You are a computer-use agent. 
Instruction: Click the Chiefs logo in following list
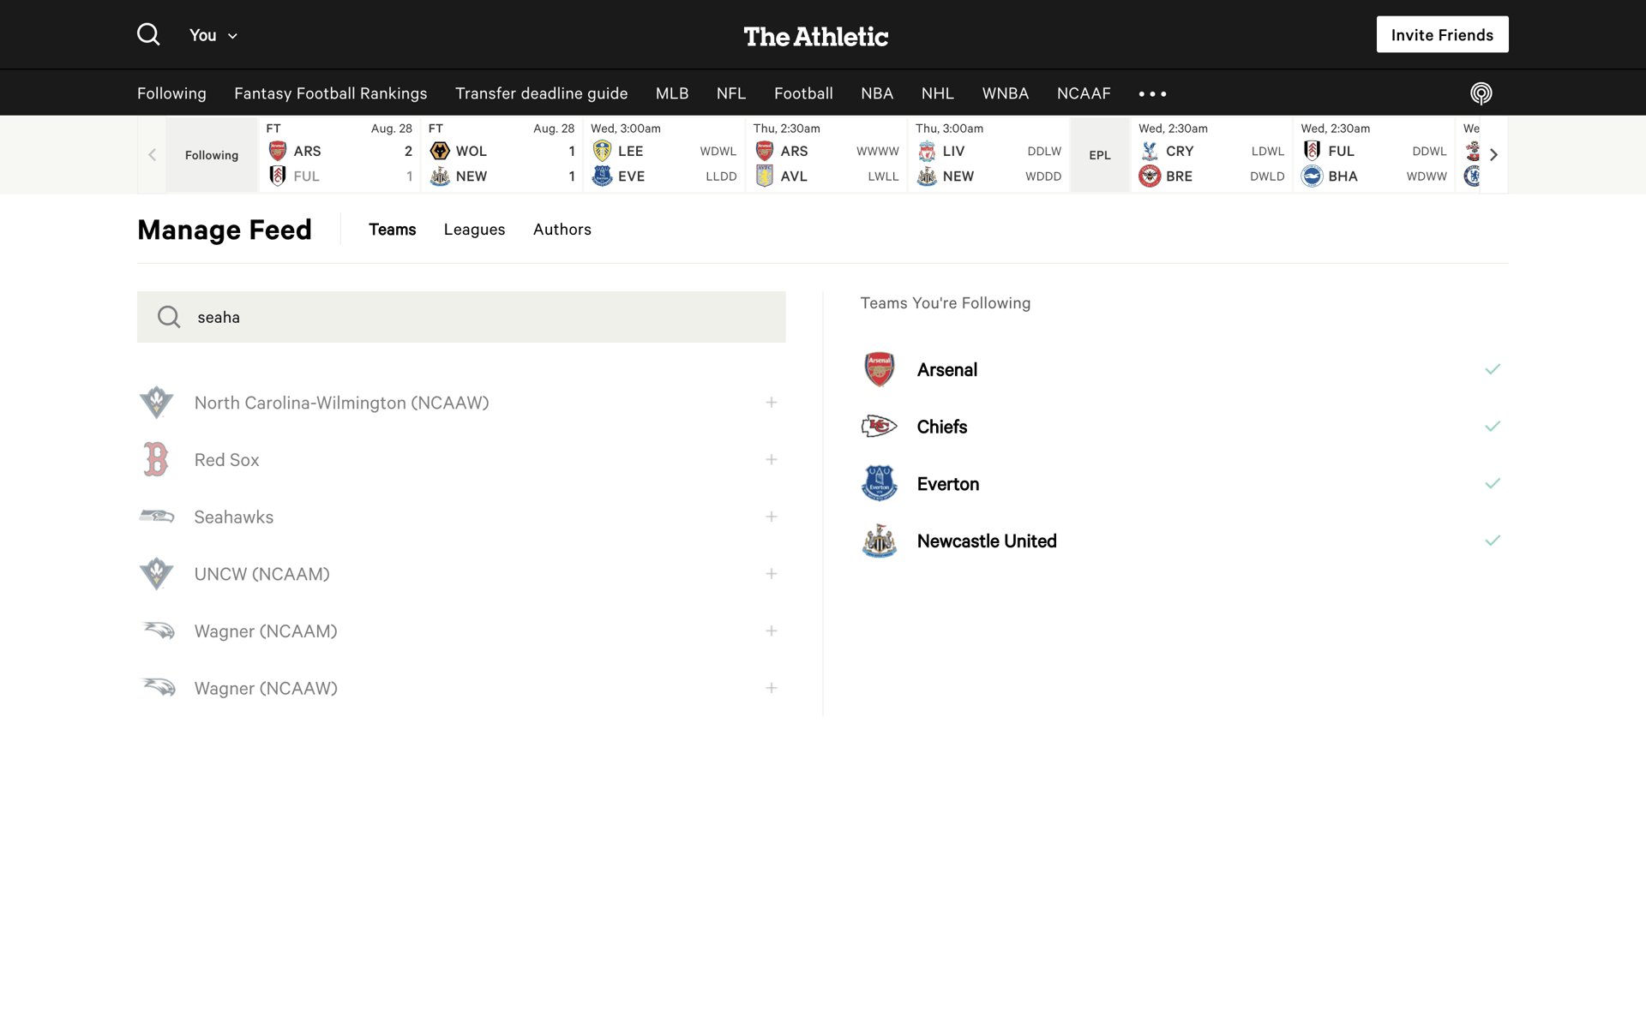[879, 426]
